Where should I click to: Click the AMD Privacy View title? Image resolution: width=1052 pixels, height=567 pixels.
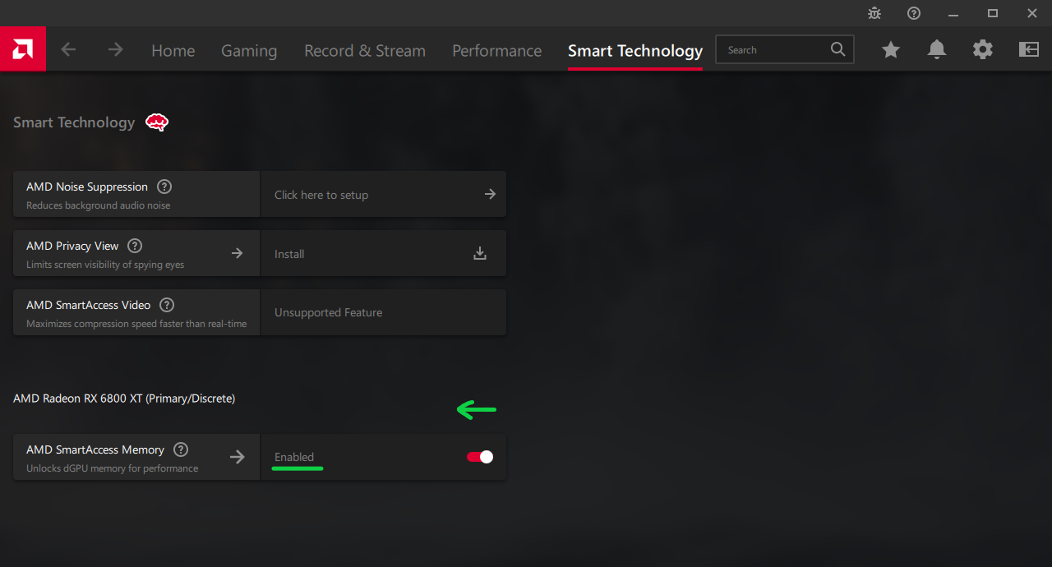point(72,246)
